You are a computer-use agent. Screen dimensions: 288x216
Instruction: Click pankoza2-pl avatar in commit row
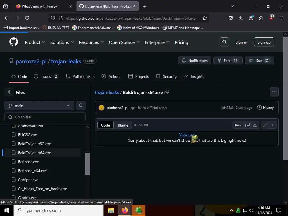101,108
